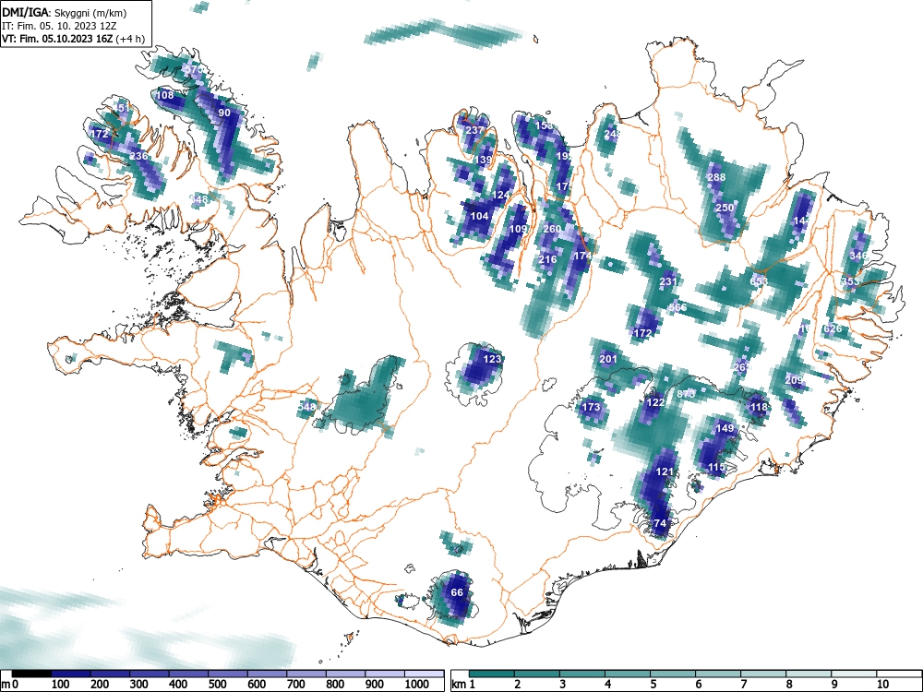Click the visibility value 231 on the map
The width and height of the screenshot is (923, 692).
pyautogui.click(x=668, y=281)
